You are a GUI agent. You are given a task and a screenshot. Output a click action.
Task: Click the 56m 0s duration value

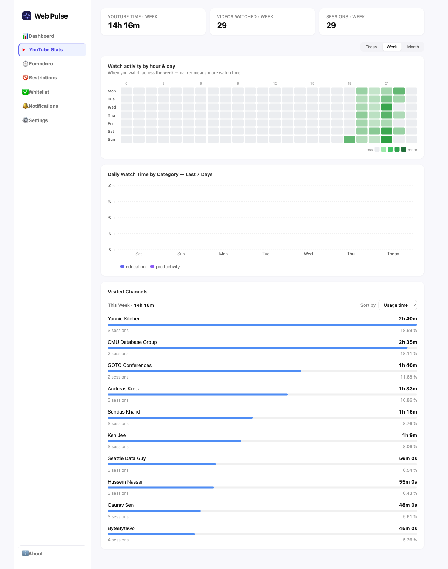[408, 458]
